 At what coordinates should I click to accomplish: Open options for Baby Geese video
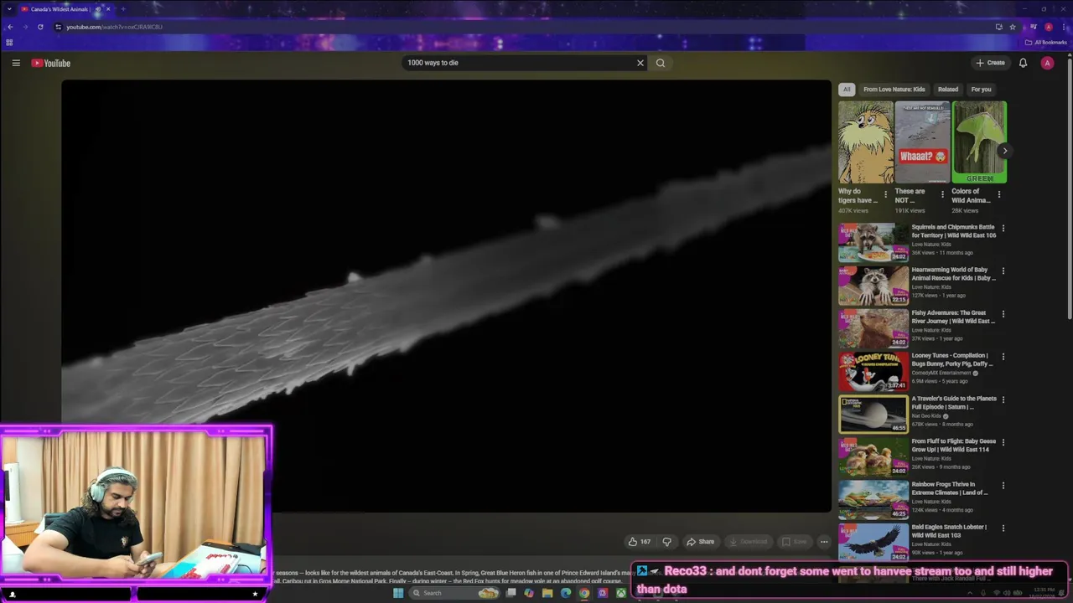(1003, 442)
